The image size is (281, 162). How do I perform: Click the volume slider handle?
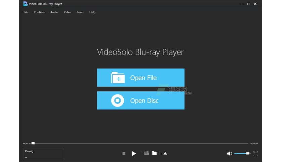point(248,153)
